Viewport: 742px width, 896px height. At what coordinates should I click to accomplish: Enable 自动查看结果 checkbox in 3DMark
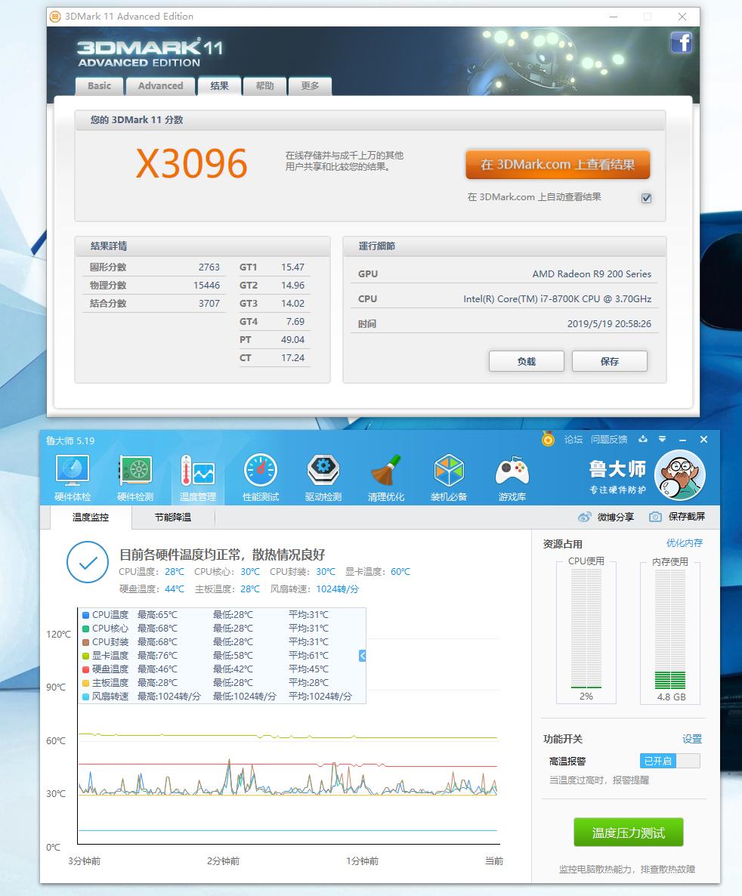646,198
